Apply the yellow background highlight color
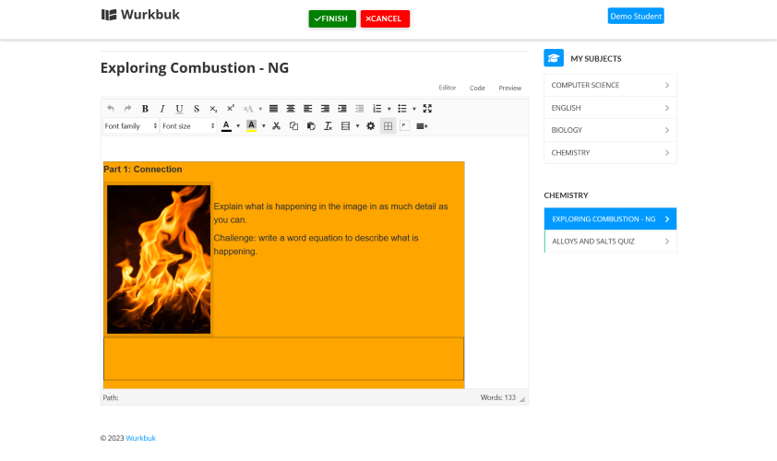 point(251,125)
